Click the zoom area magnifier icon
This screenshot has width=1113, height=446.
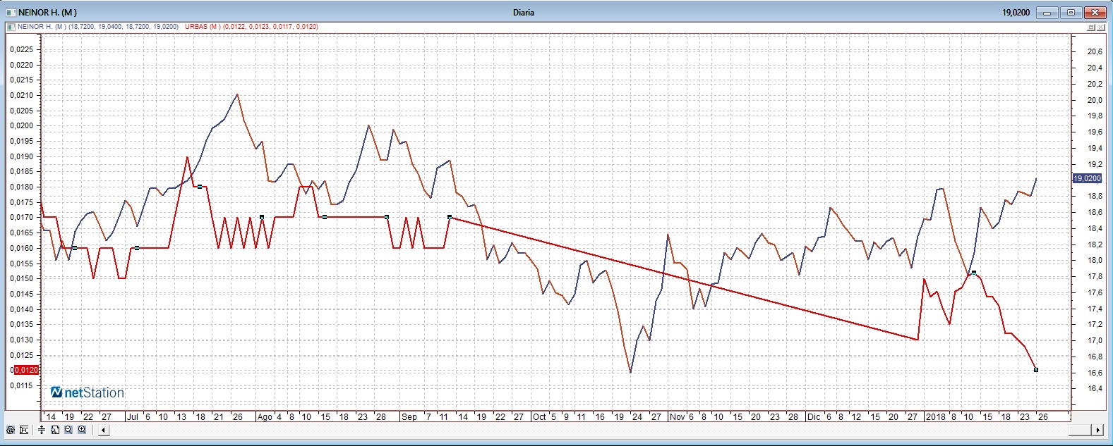(55, 430)
